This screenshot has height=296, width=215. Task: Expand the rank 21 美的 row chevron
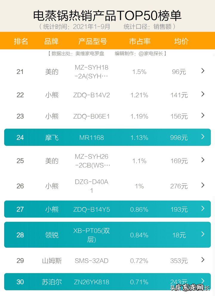point(203,71)
